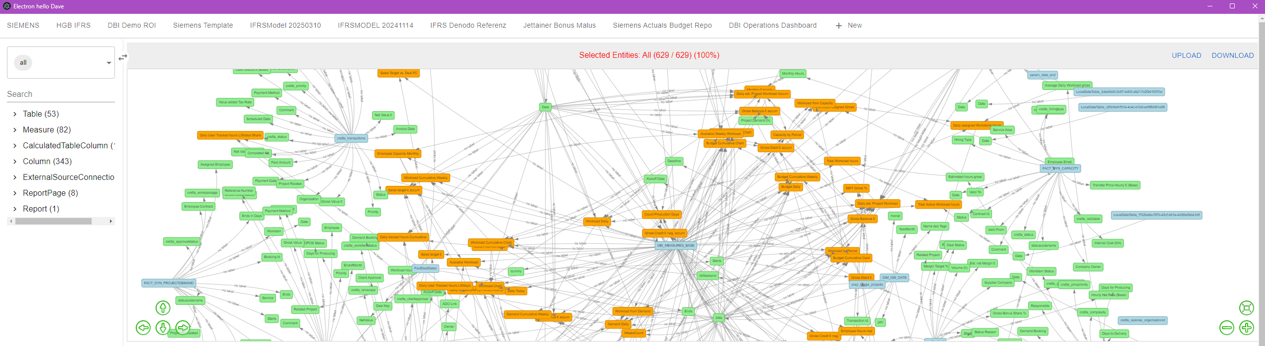Expand the Column (343) tree group
The height and width of the screenshot is (346, 1265).
[15, 162]
